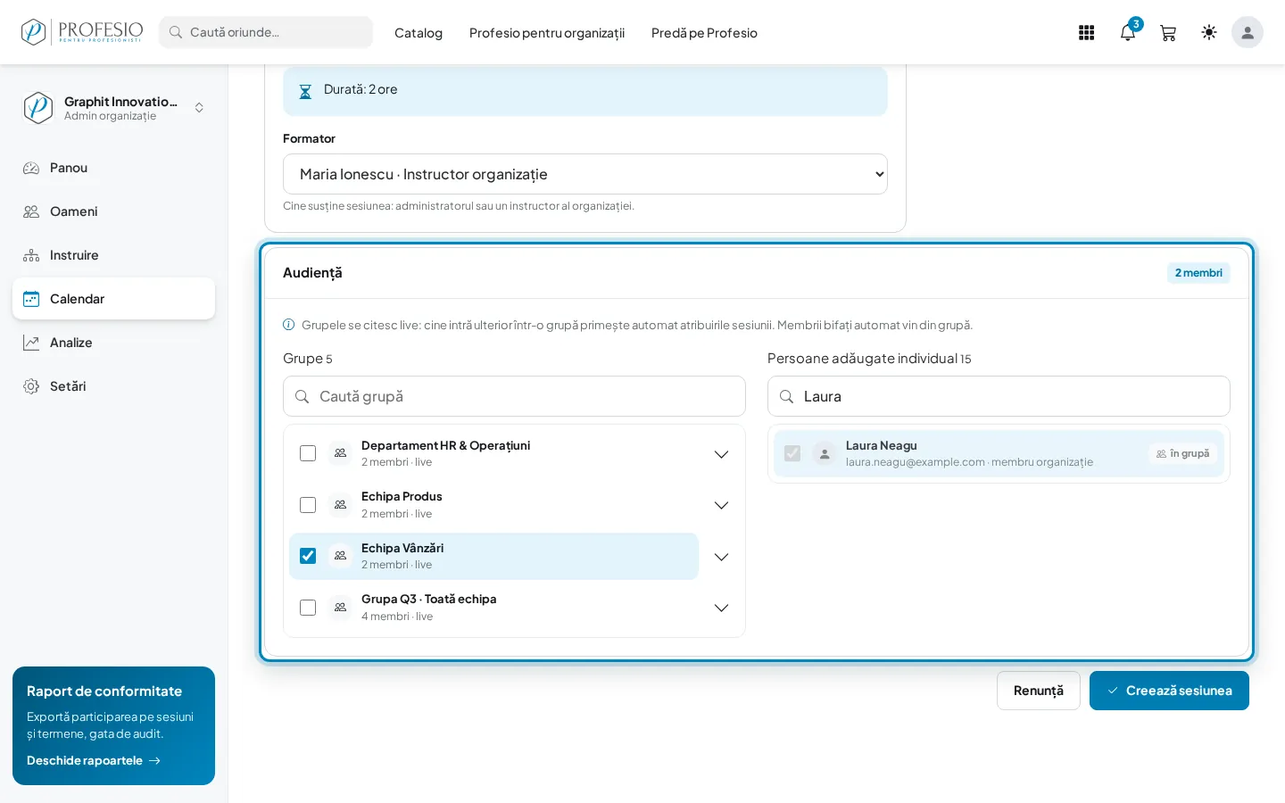The image size is (1285, 803).
Task: Open Predă pe Profesio link
Action: click(704, 33)
